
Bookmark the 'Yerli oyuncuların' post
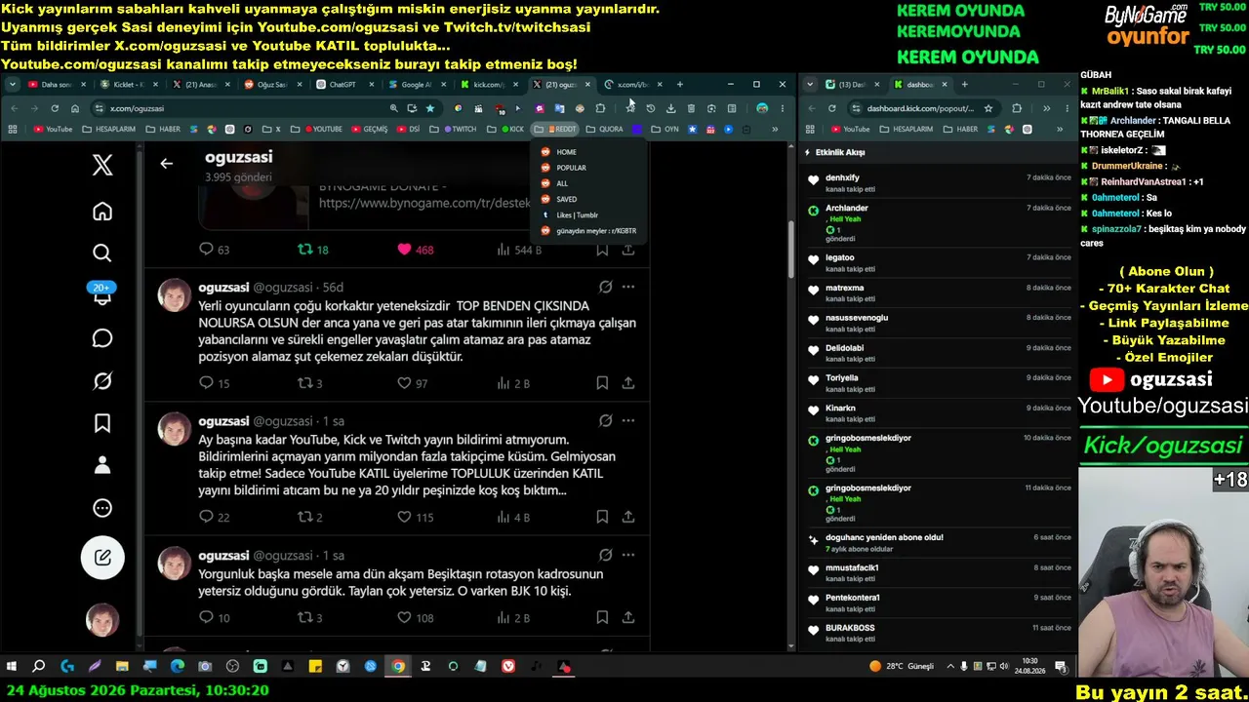[603, 383]
